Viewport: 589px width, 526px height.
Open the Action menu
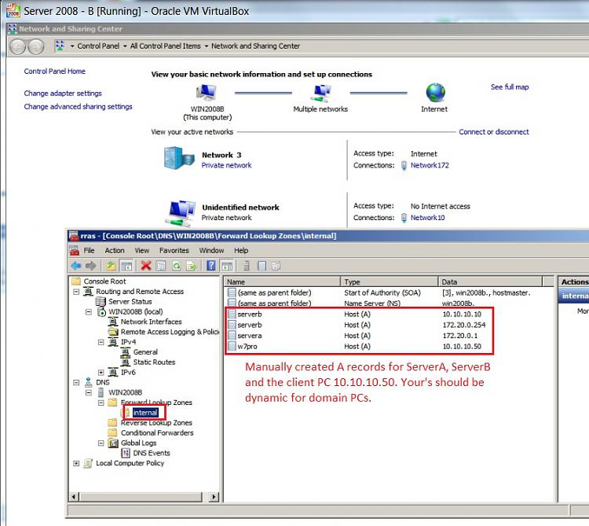[x=115, y=250]
